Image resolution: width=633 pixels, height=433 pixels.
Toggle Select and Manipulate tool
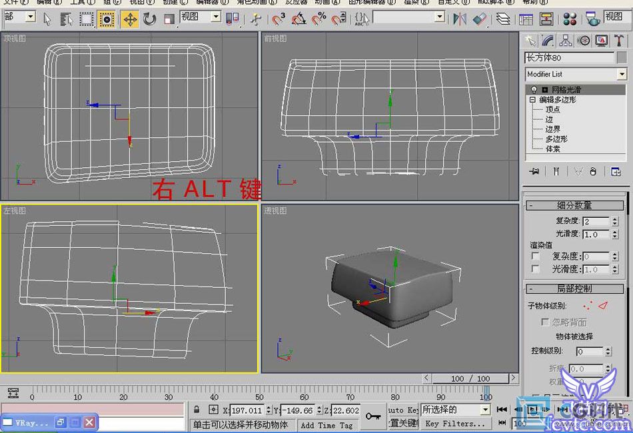pyautogui.click(x=256, y=19)
